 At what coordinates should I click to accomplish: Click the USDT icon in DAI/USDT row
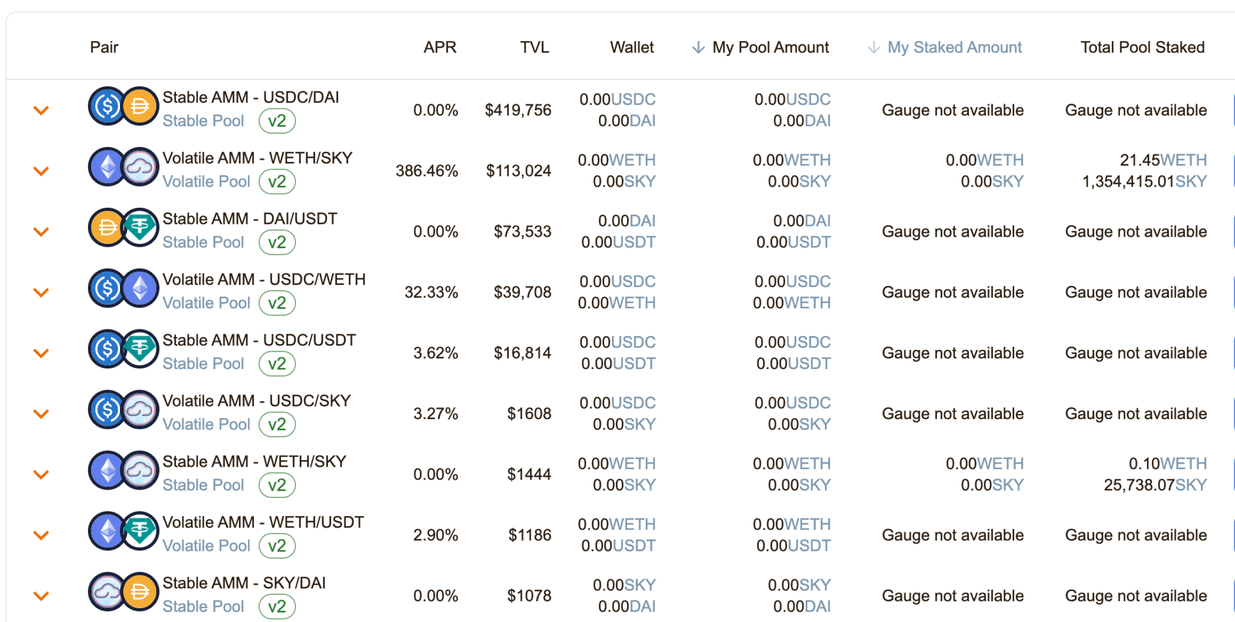point(140,228)
